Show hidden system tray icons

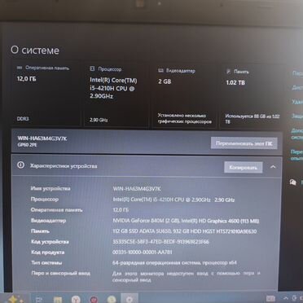(x=286, y=299)
